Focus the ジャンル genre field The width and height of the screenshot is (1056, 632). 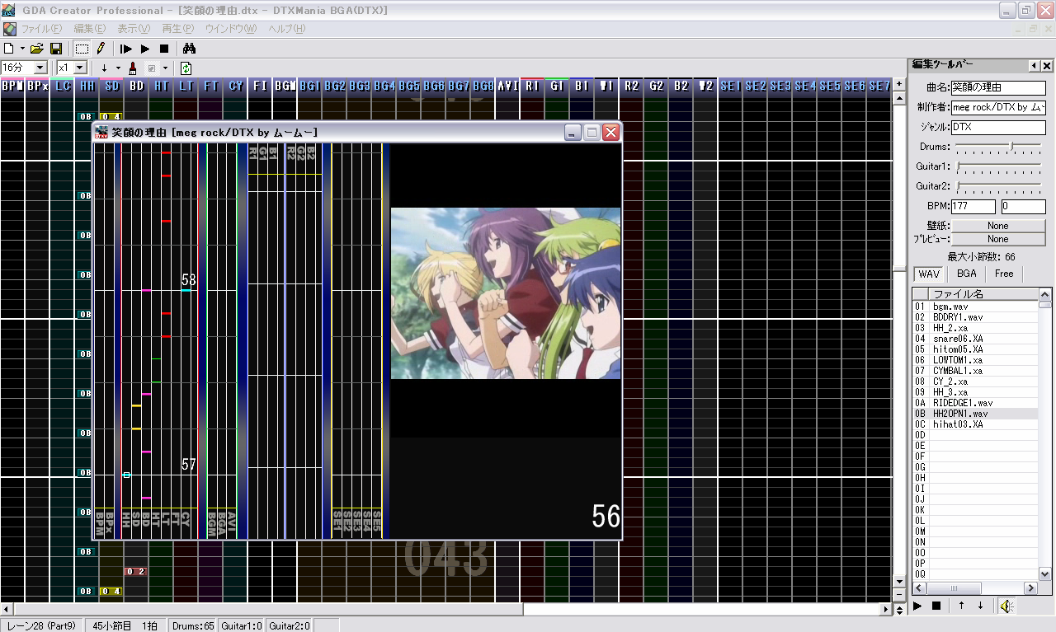998,128
